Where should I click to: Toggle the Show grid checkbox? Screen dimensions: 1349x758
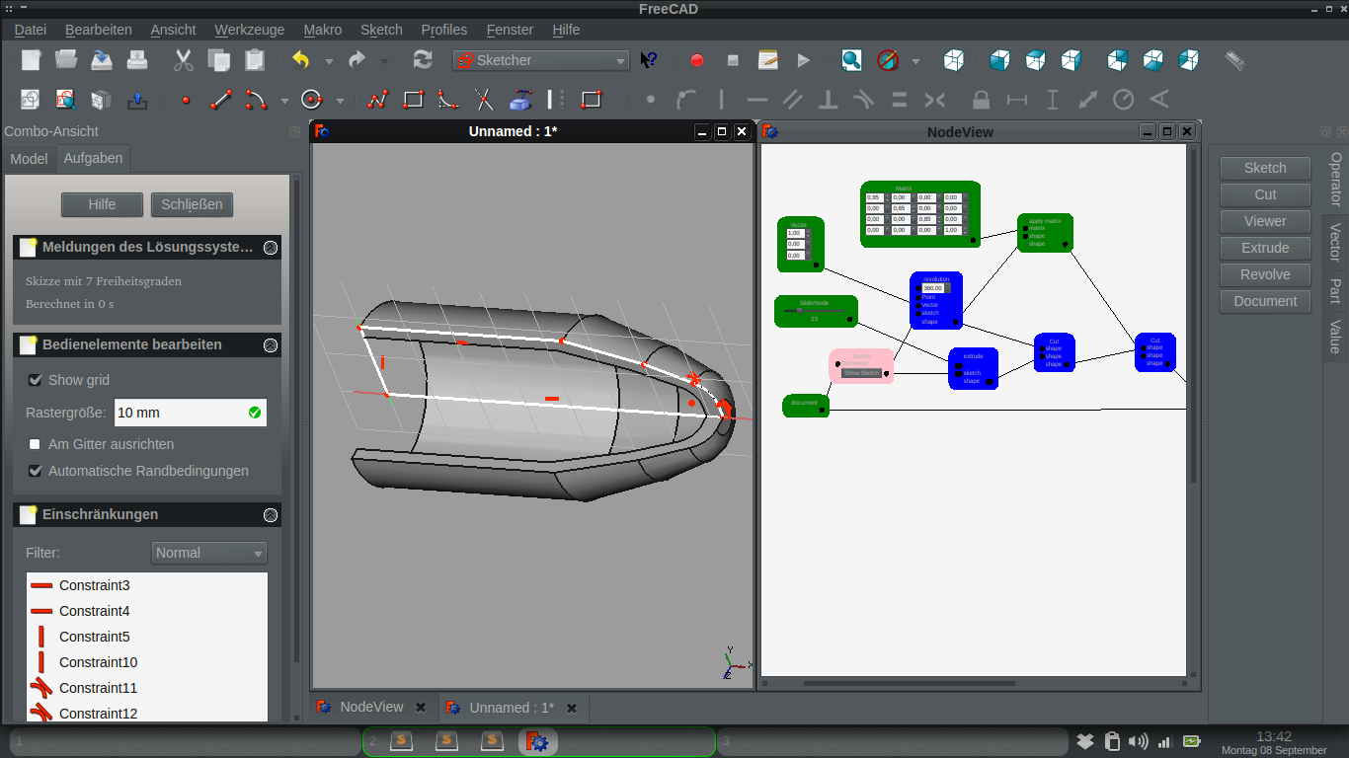[36, 380]
